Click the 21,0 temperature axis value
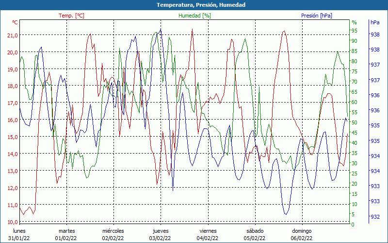The height and width of the screenshot is (243, 388). click(13, 35)
